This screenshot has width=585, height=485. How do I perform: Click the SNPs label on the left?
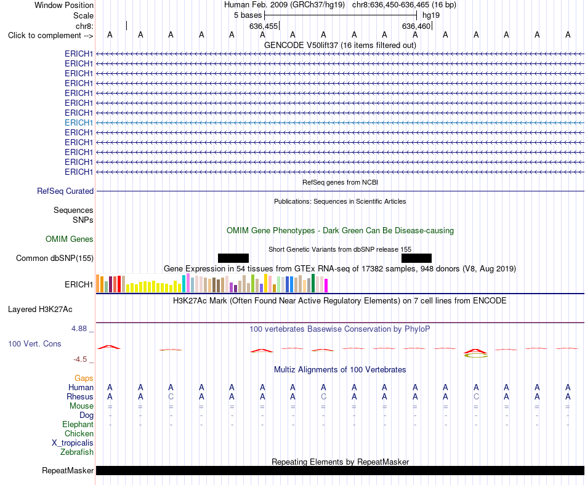(83, 220)
